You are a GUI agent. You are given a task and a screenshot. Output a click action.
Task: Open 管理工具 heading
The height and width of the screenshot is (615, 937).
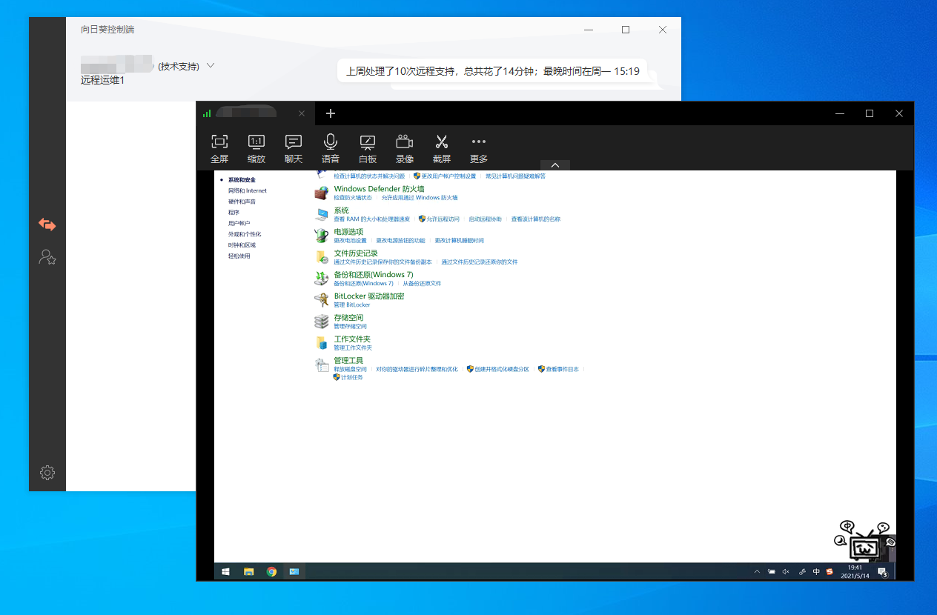click(348, 361)
